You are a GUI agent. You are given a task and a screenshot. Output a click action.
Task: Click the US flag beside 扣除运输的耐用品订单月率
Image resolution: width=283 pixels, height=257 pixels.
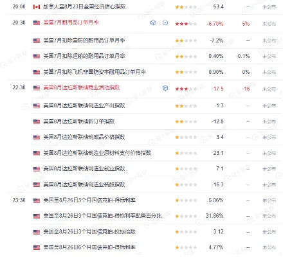(37, 57)
